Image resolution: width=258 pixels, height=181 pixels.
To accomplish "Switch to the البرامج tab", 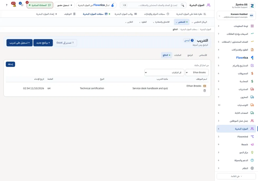I will point(190,55).
